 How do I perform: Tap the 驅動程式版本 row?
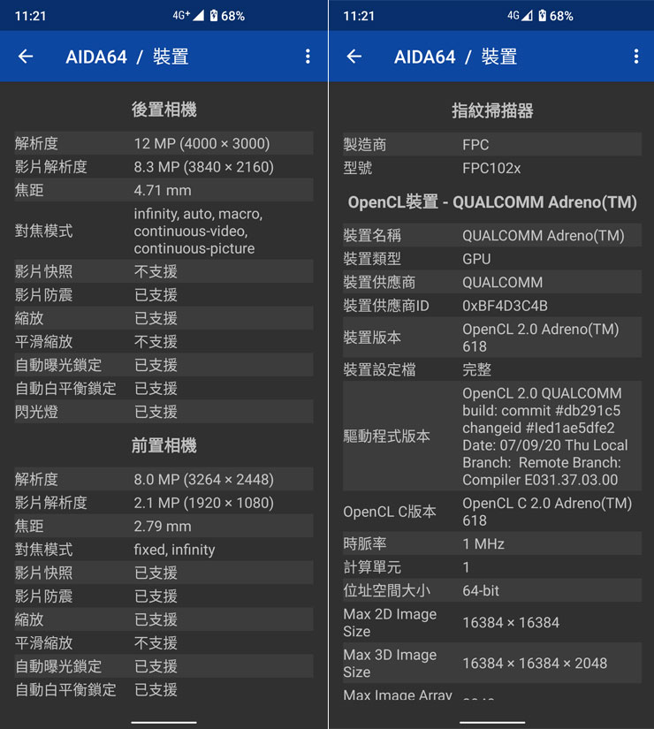click(492, 437)
